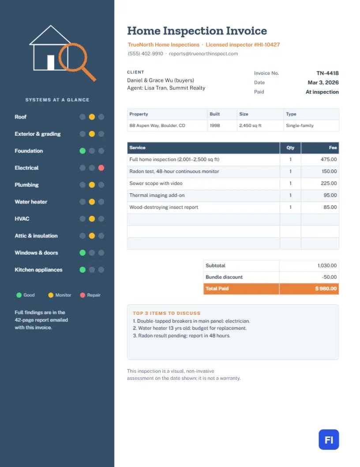Open the reports@truenorthinspect.com email address
360x467 pixels.
point(203,54)
